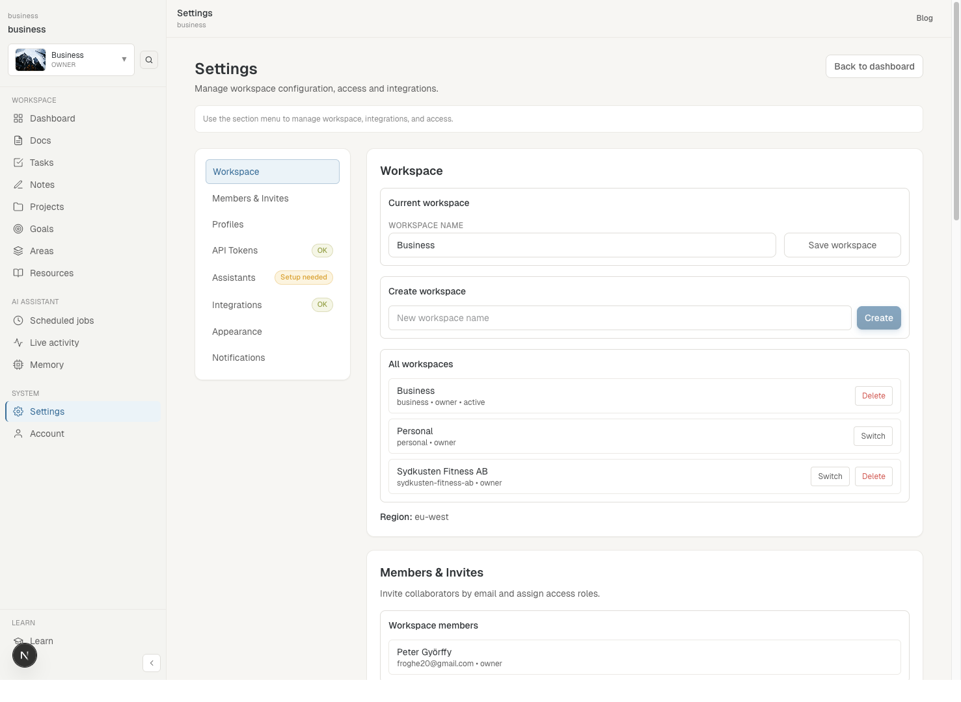Click the Notes icon

(x=18, y=185)
